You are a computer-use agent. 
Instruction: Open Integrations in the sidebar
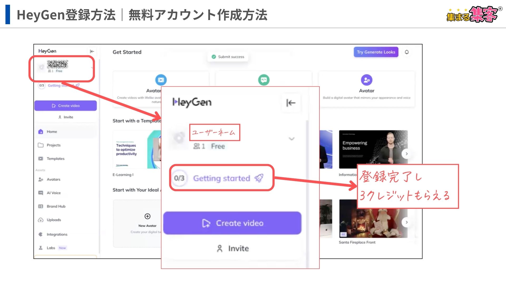(x=66, y=234)
